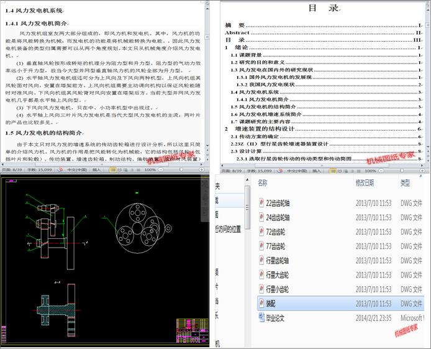Toggle 插入 insert mode in section 1.4 window
431x349 pixels.
pos(96,170)
